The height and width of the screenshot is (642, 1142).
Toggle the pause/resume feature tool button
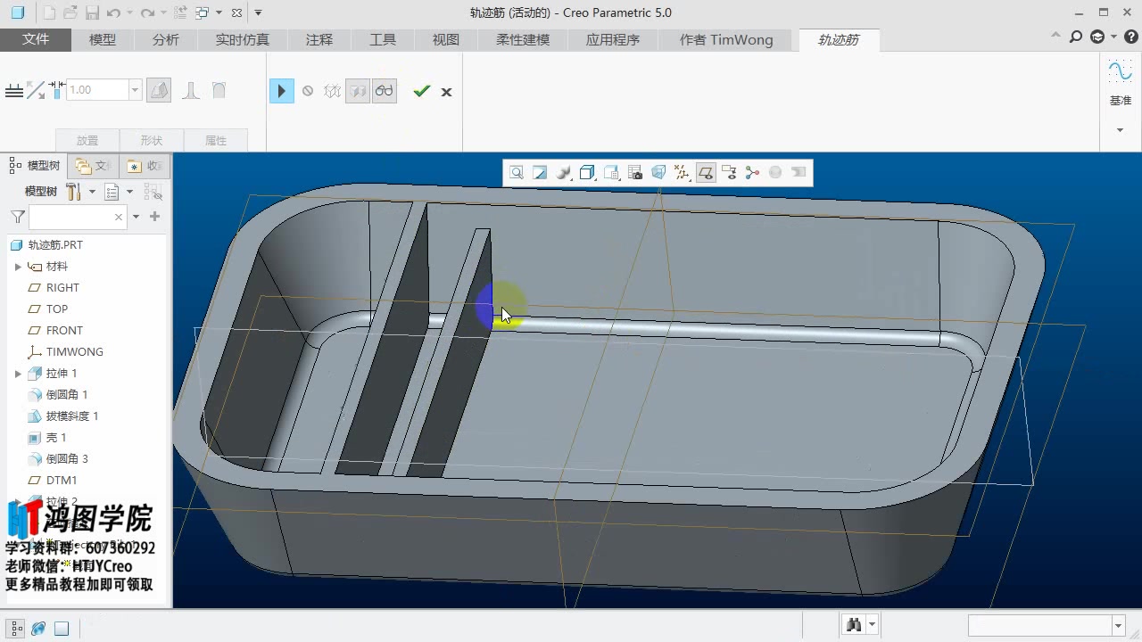coord(281,91)
